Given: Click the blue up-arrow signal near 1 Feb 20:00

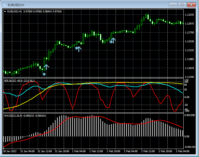Looking at the screenshot, I should coord(113,40).
